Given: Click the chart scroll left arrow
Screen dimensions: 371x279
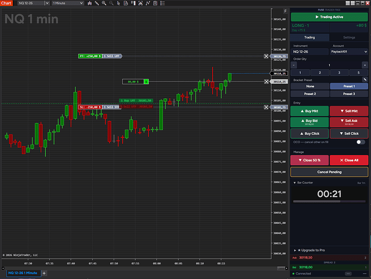Looking at the screenshot, I should pos(3,268).
